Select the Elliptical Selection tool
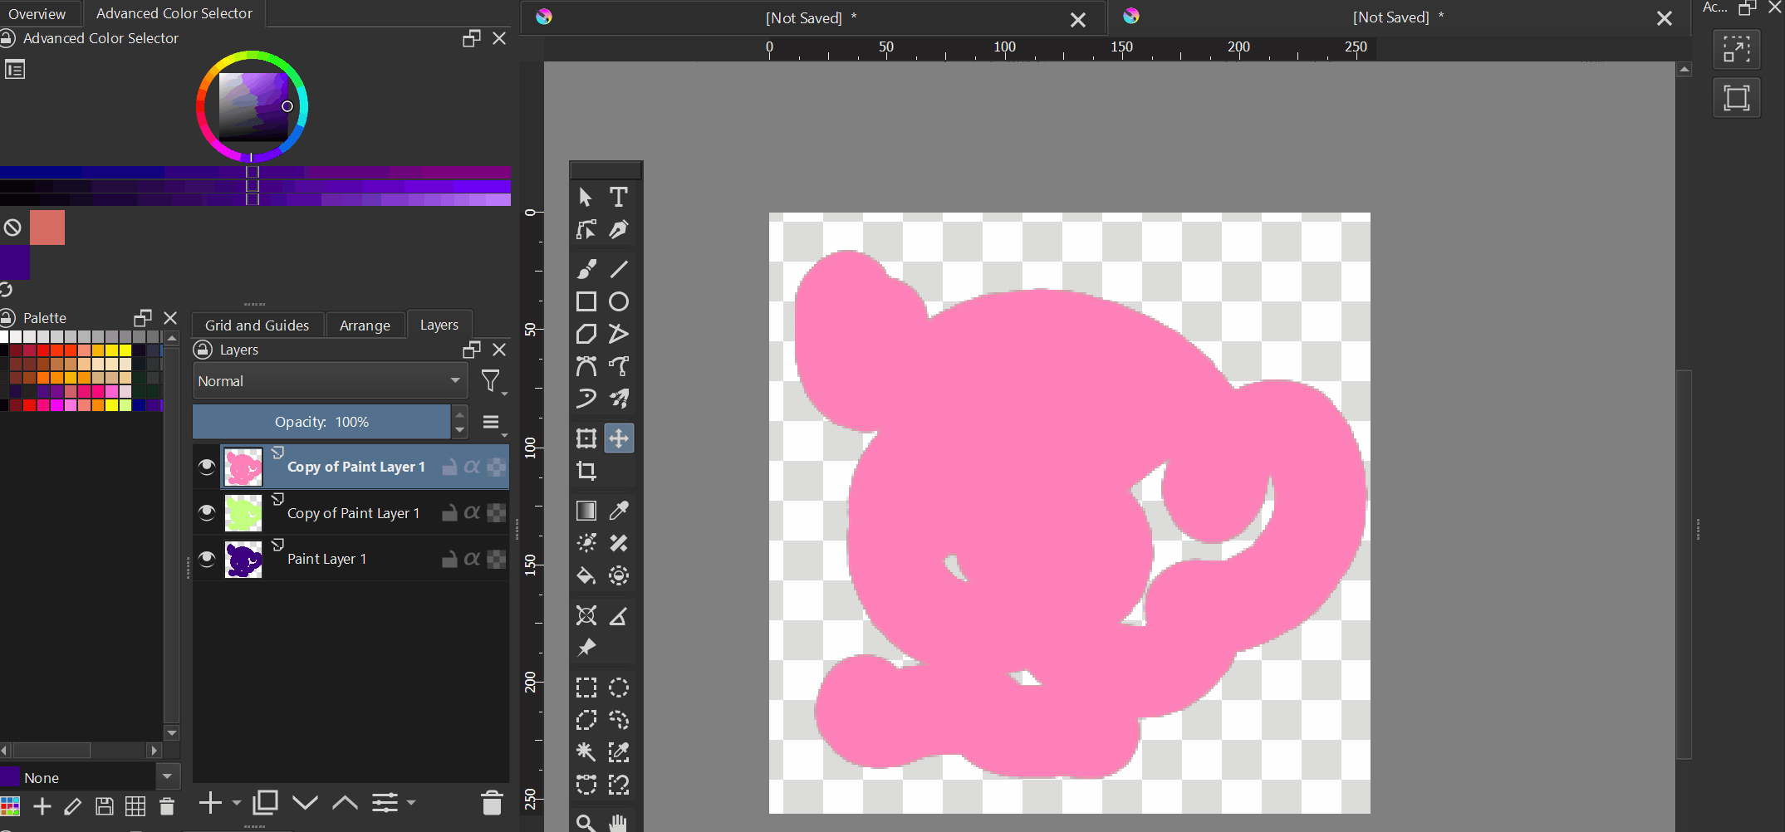 coord(619,688)
